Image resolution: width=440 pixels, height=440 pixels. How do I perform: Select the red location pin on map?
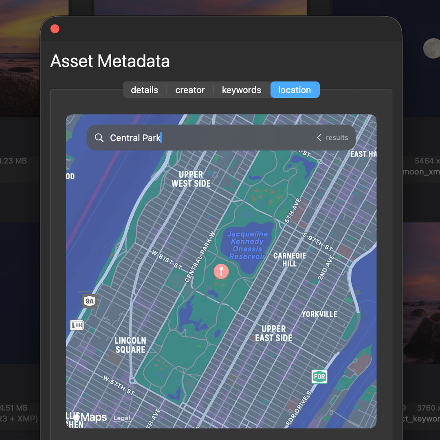[221, 271]
